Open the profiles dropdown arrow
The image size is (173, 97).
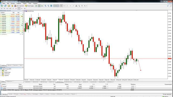[7, 6]
